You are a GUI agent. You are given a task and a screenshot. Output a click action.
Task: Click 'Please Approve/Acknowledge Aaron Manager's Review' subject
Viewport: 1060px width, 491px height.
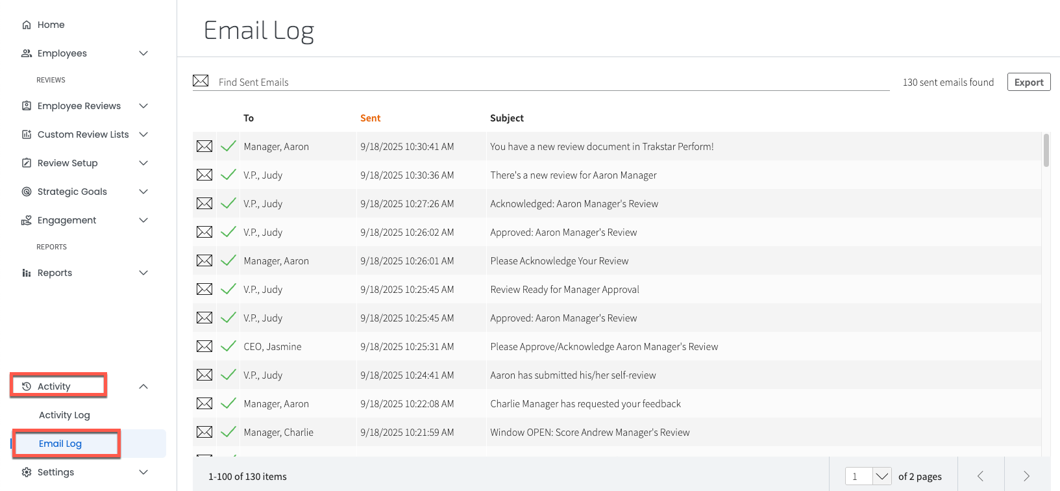point(604,347)
